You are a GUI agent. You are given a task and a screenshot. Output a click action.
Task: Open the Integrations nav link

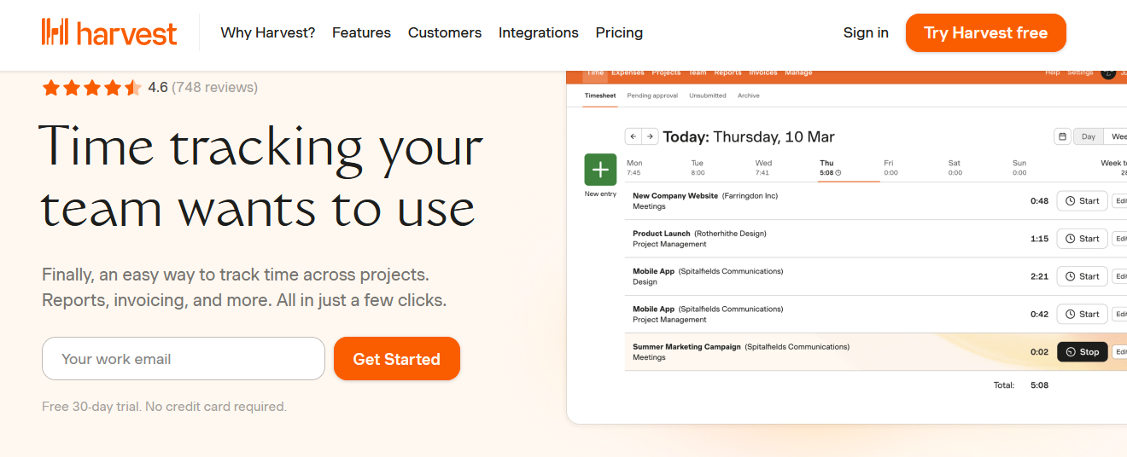click(539, 32)
